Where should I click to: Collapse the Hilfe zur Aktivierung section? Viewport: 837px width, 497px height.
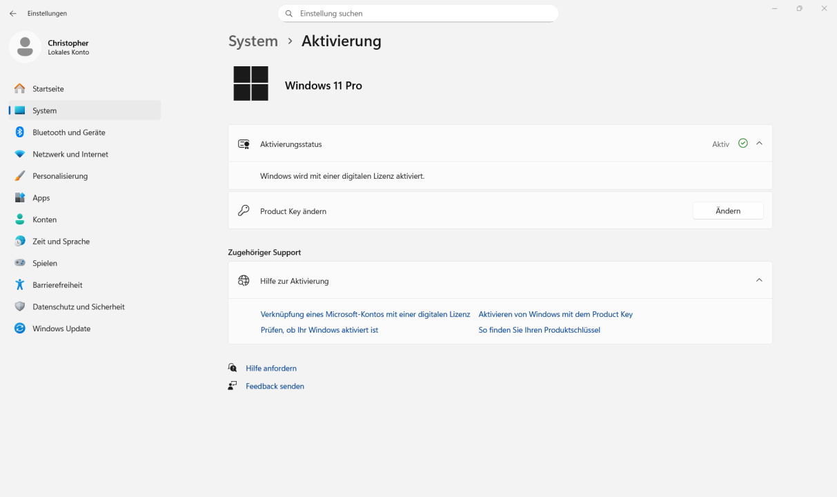(759, 280)
